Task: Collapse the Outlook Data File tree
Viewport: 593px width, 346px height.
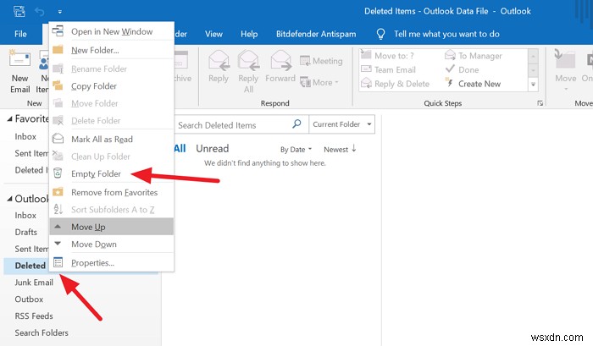Action: [x=10, y=199]
